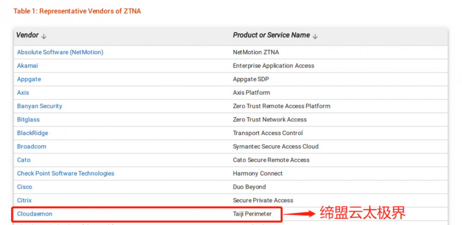The width and height of the screenshot is (462, 225).
Task: Open Check Point Software Technologies link
Action: coord(66,173)
